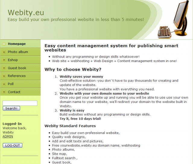Navigate to the Poll page

[20, 84]
